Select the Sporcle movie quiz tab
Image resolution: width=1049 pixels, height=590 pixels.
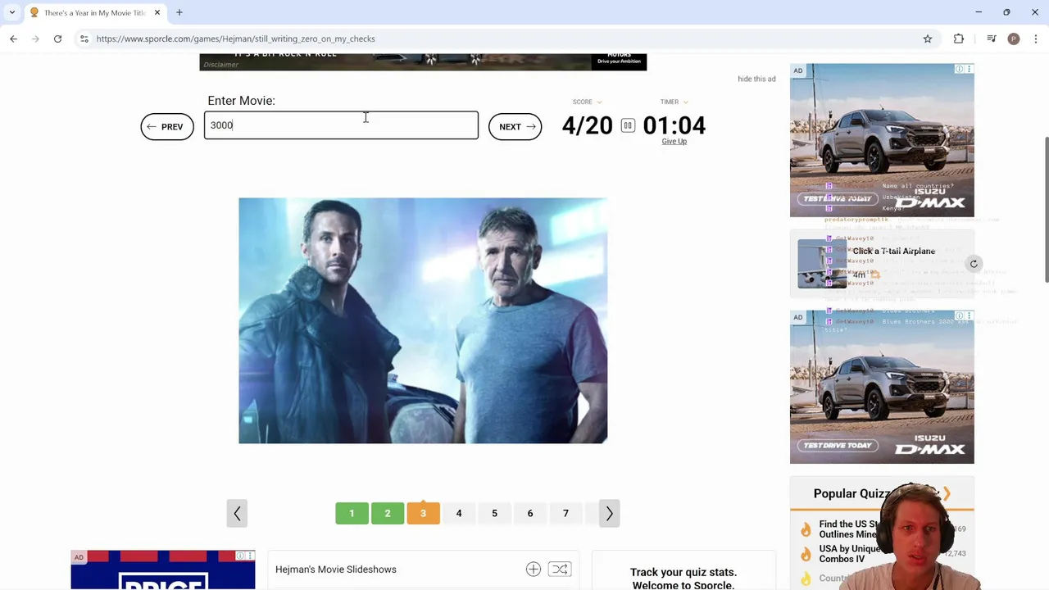pos(94,12)
